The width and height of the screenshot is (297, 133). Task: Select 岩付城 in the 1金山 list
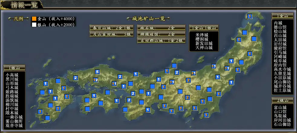point(280,44)
